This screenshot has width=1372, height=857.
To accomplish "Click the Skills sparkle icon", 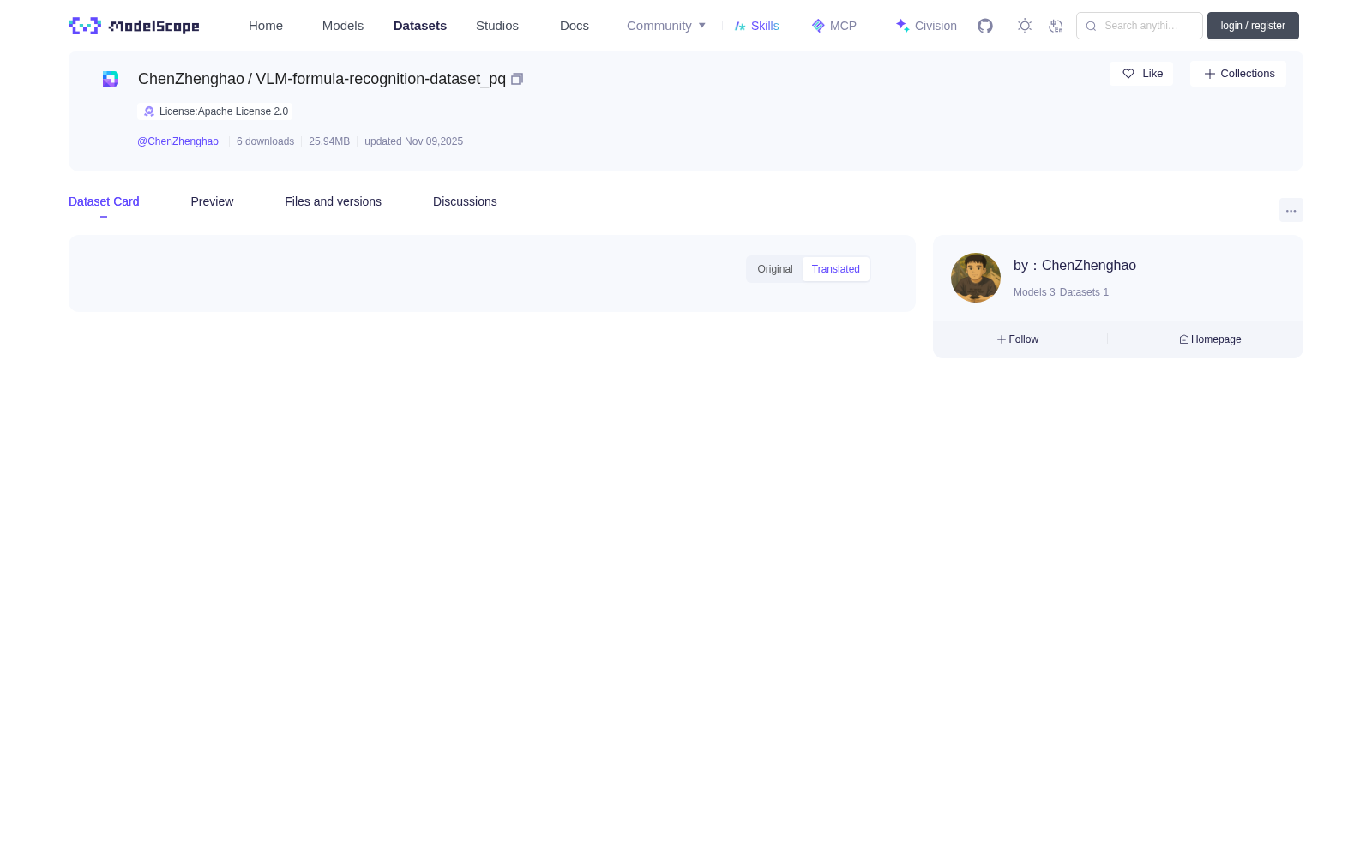I will [740, 26].
